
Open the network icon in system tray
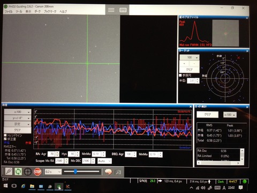(x=198, y=188)
